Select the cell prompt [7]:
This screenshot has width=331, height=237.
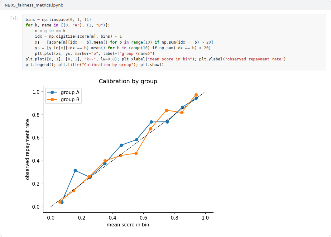[14, 18]
